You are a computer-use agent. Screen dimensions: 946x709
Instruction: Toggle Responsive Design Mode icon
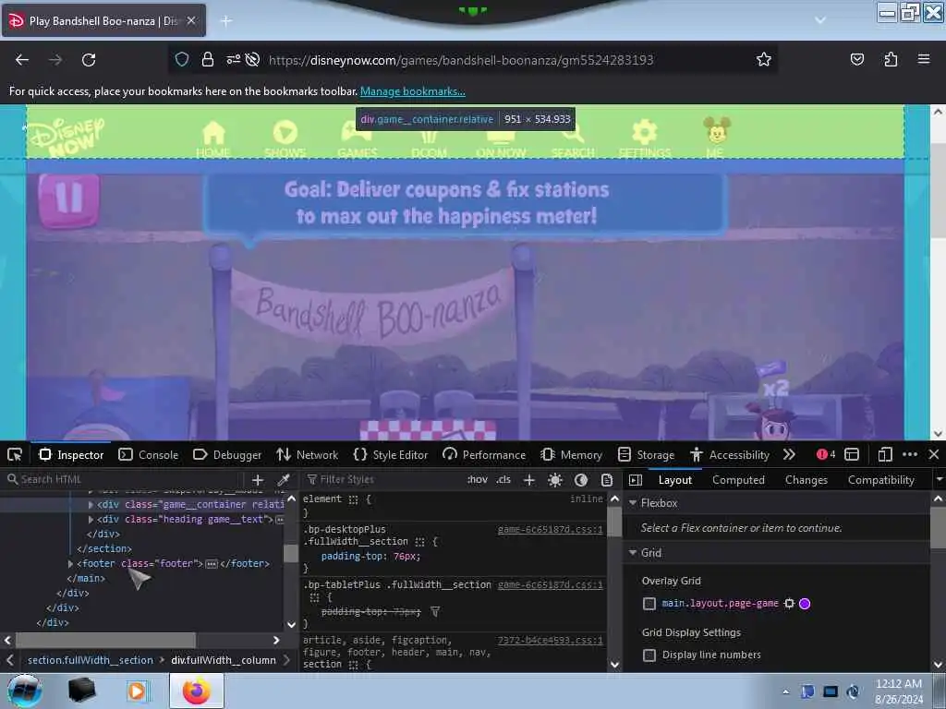[885, 454]
